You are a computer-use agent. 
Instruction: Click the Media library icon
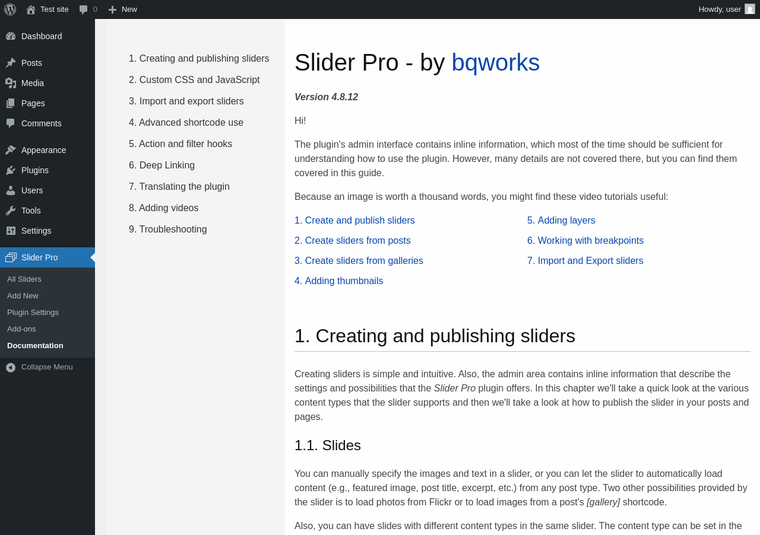click(11, 83)
